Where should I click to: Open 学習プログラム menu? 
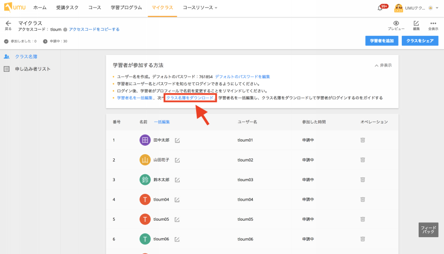(x=126, y=7)
